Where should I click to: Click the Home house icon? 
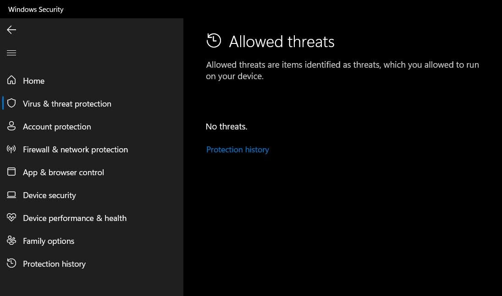pyautogui.click(x=11, y=80)
